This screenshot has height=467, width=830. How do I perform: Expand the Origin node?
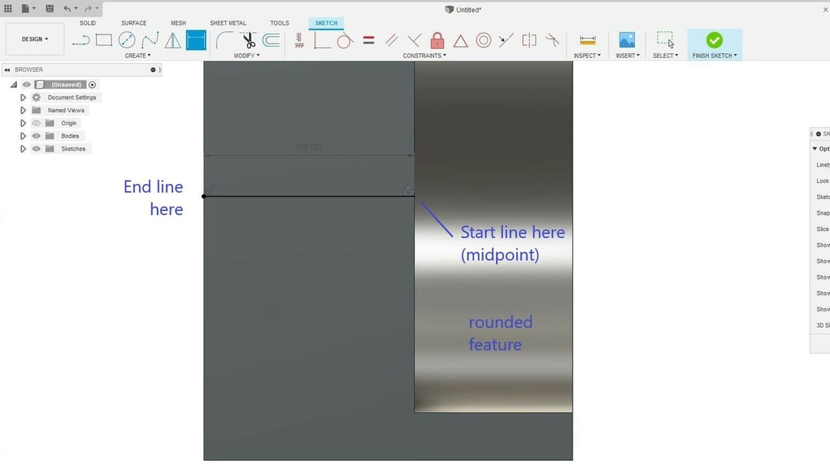click(24, 123)
